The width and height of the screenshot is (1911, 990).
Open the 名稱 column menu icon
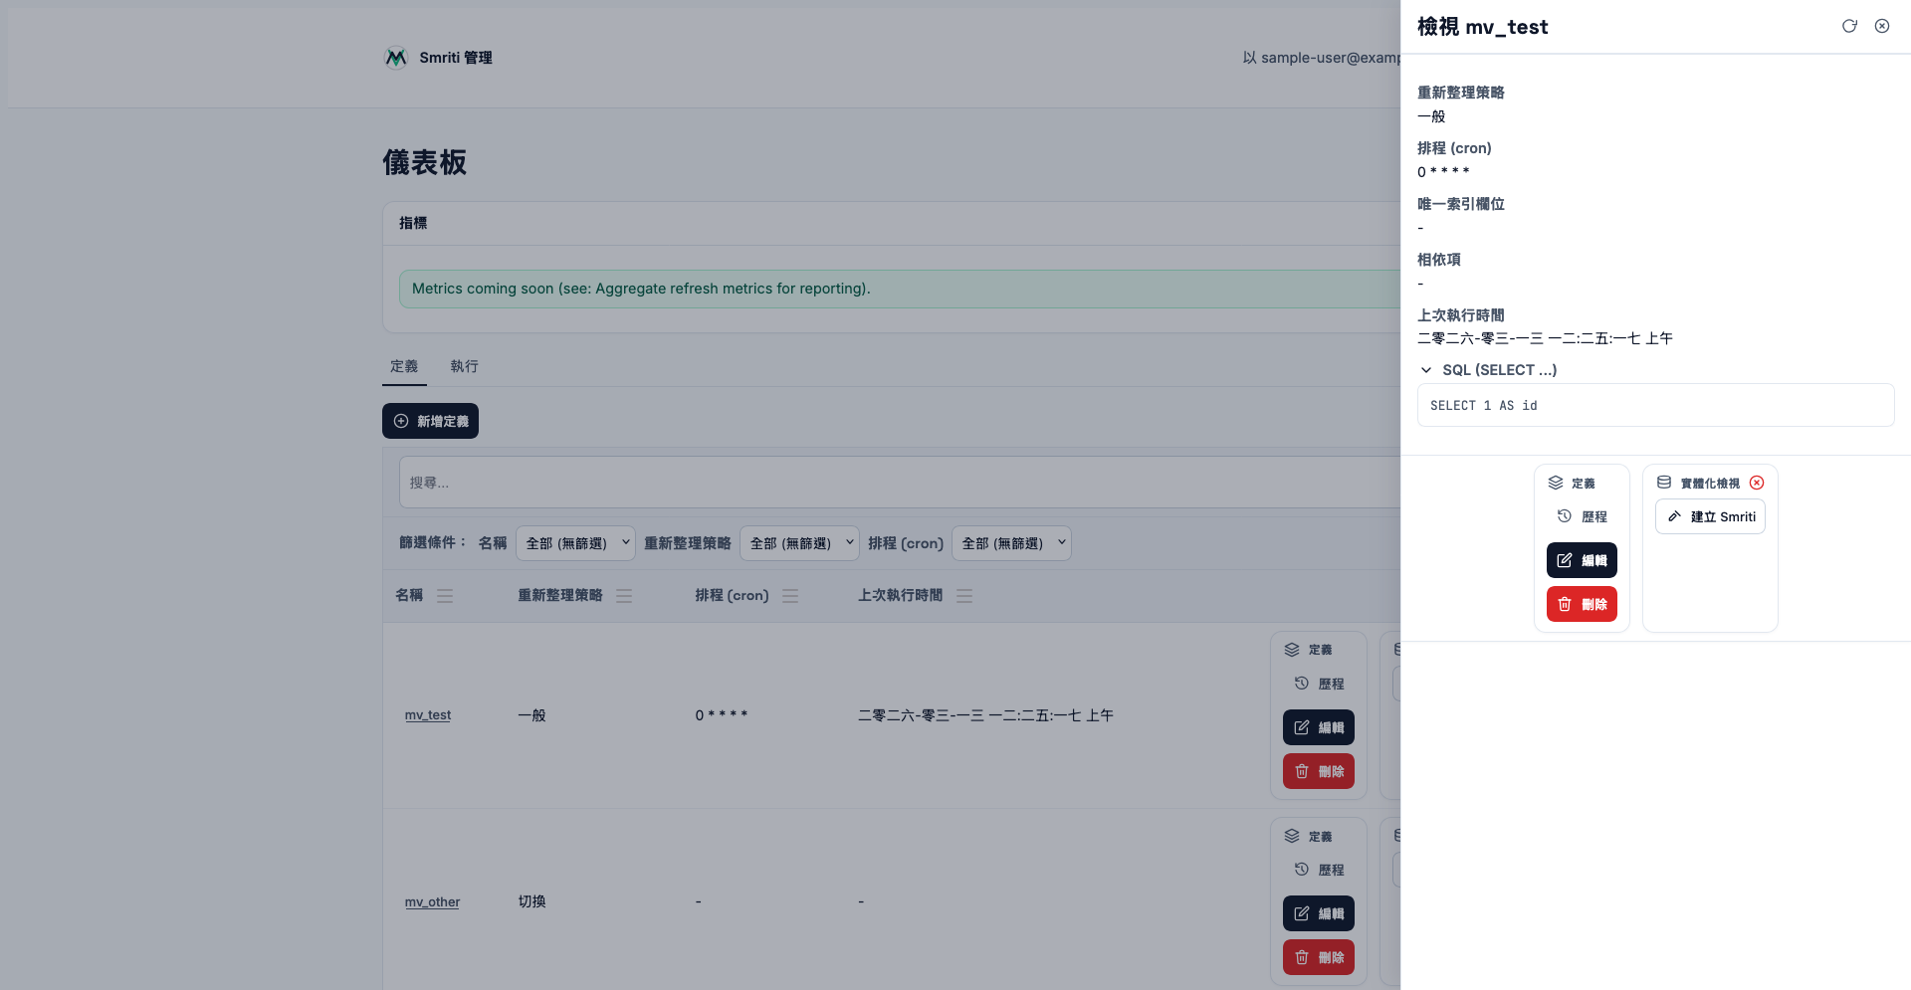click(445, 596)
